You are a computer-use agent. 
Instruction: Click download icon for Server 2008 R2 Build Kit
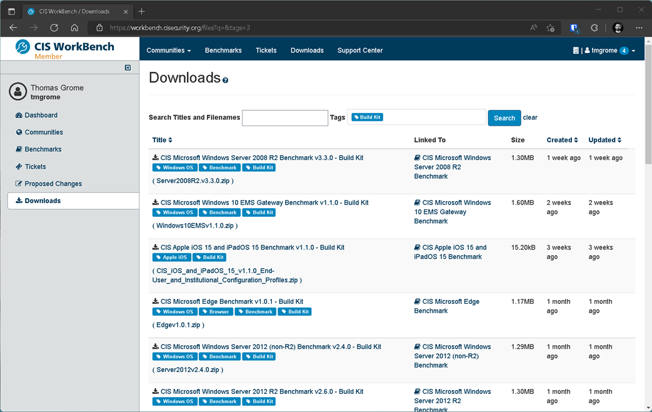(x=156, y=158)
